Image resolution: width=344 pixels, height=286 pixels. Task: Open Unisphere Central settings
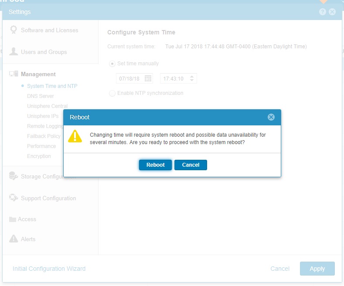click(x=48, y=106)
